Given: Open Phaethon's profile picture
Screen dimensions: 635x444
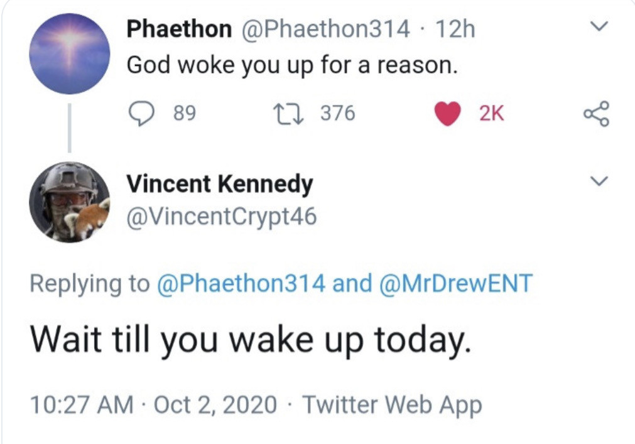Looking at the screenshot, I should [70, 54].
